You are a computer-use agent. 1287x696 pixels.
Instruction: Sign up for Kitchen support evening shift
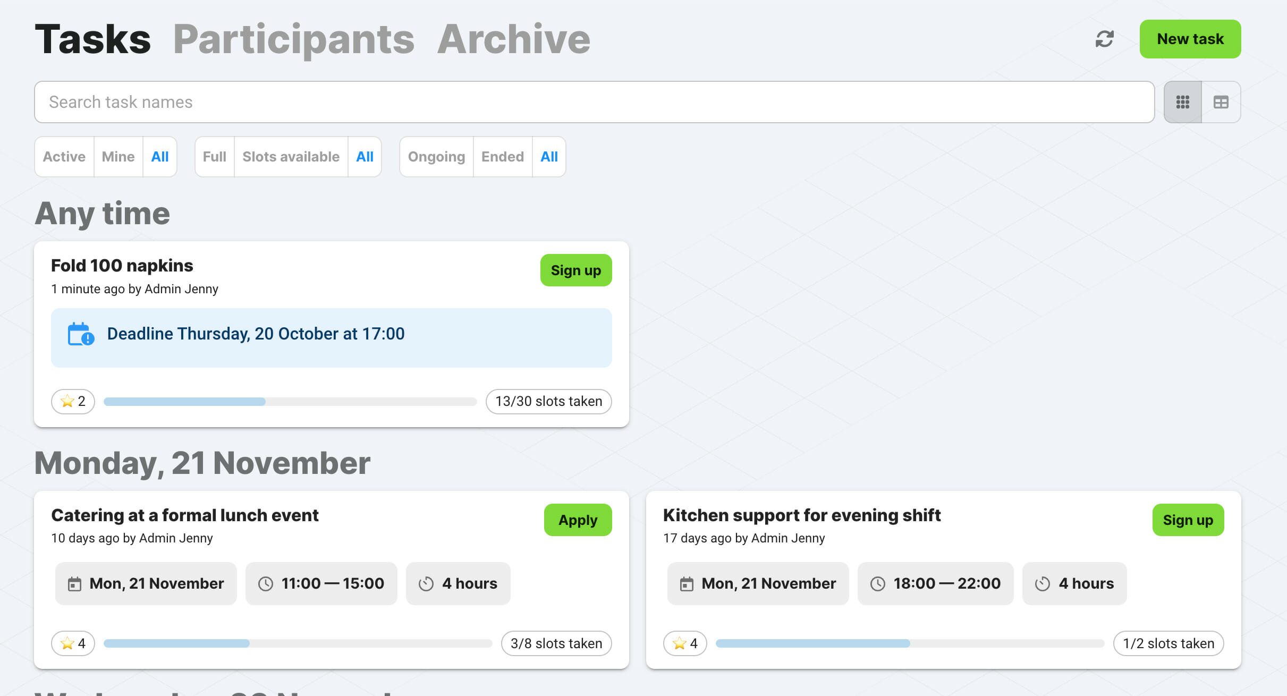click(x=1188, y=520)
